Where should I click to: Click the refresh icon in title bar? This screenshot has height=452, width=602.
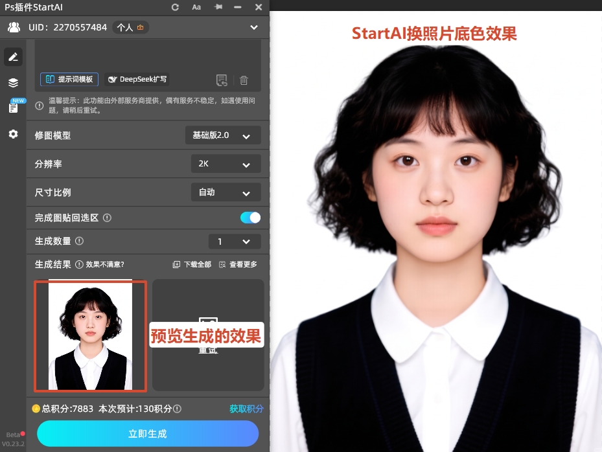[174, 7]
